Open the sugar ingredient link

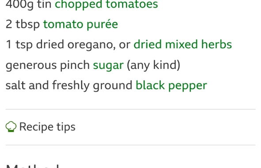pos(108,65)
